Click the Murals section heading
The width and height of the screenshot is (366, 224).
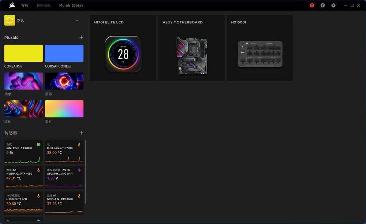[11, 38]
